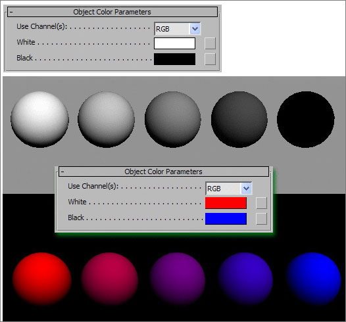346x322 pixels.
Task: Click the purple middle sphere
Action: 178,279
